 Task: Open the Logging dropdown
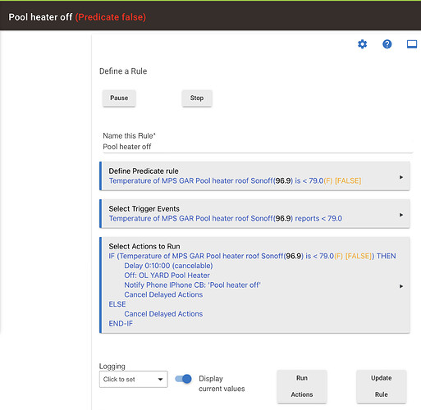pos(133,379)
